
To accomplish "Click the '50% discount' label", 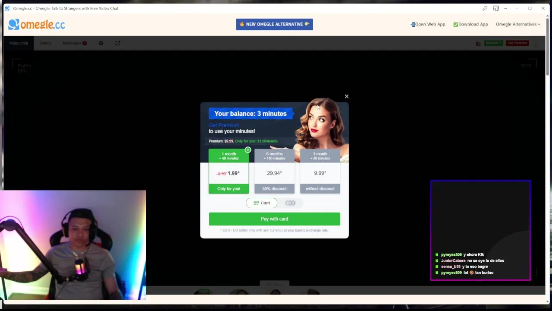I will [274, 189].
